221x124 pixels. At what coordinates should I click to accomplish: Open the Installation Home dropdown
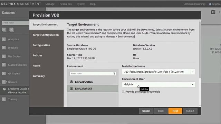(193, 72)
